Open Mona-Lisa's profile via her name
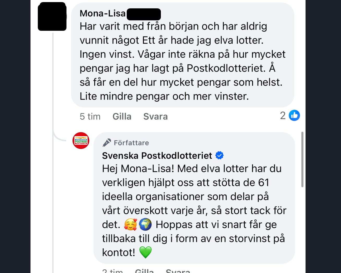Viewport: 341px width, 273px height. (103, 13)
